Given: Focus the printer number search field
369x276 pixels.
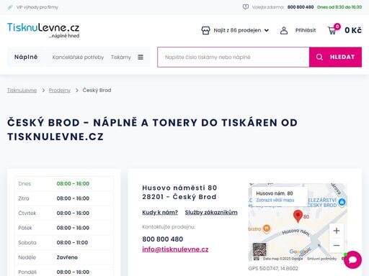Looking at the screenshot, I should [x=234, y=57].
